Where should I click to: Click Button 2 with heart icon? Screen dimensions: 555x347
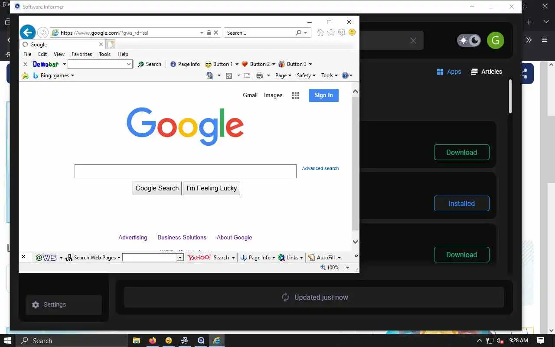tap(256, 64)
